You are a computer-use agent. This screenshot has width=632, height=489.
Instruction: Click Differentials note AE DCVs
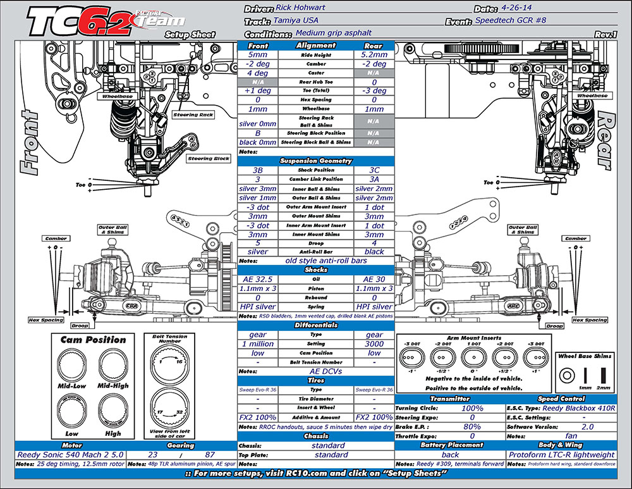pyautogui.click(x=325, y=371)
